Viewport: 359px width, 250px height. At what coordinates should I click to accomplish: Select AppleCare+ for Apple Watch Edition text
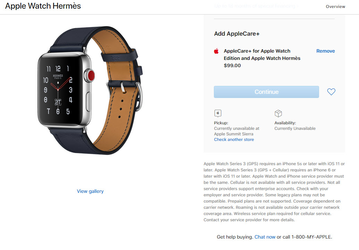[262, 55]
